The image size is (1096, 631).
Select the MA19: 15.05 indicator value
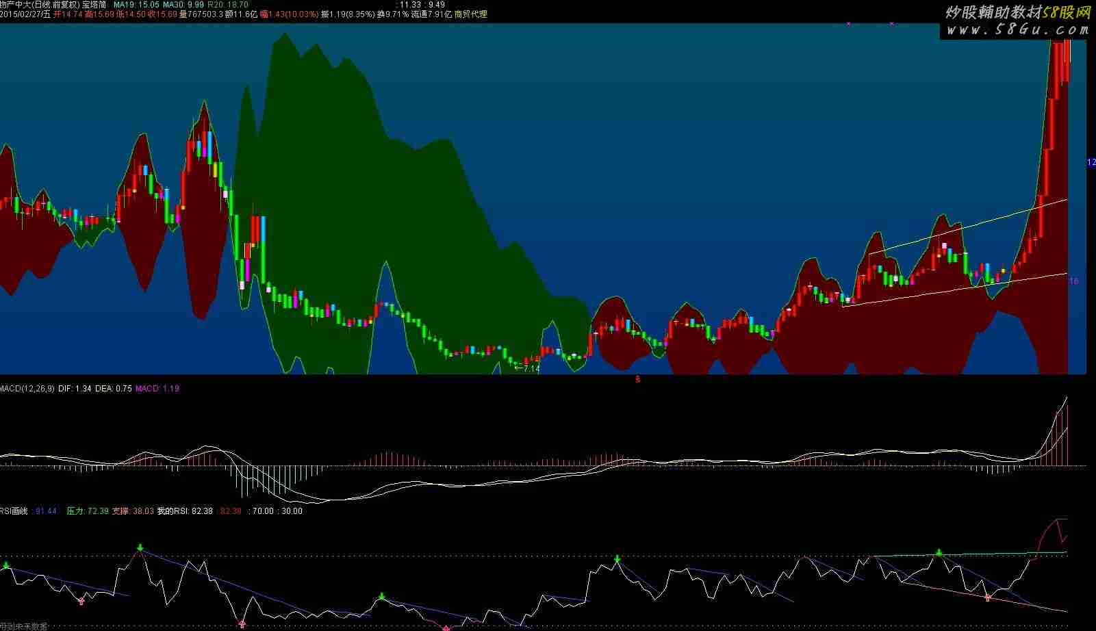(x=136, y=4)
